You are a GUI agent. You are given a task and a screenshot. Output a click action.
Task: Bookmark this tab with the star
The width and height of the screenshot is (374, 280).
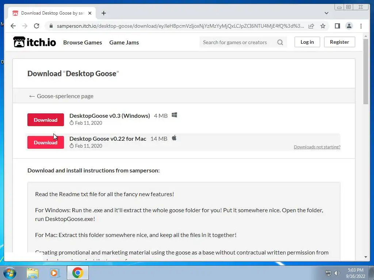point(323,26)
